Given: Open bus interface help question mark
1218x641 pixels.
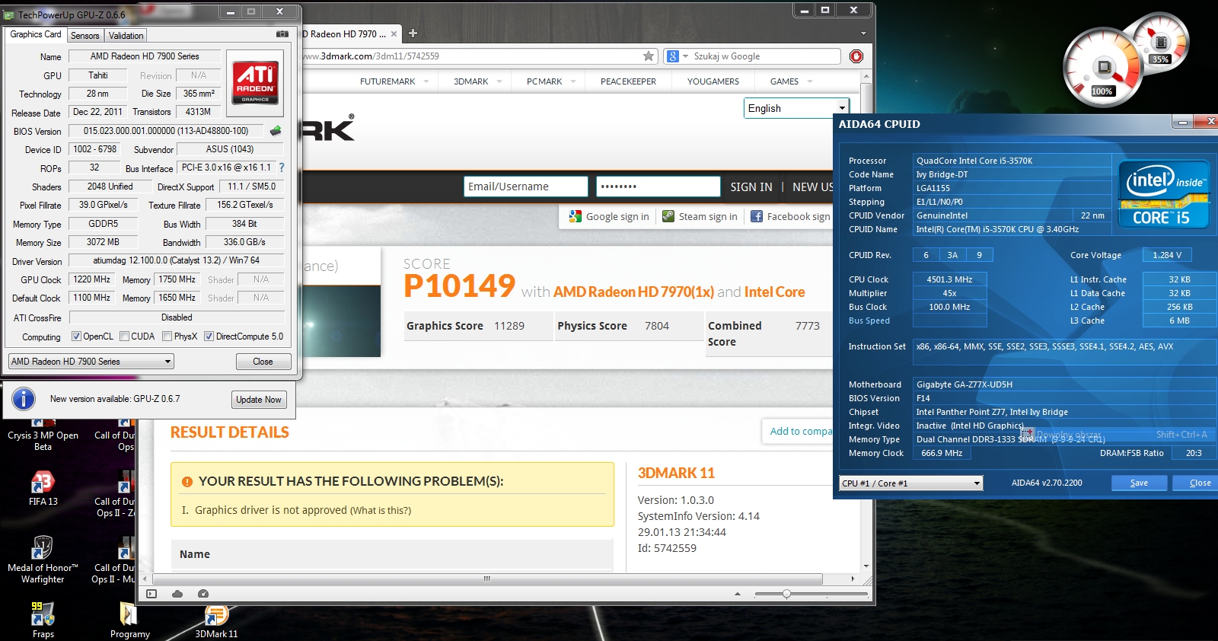Looking at the screenshot, I should [x=282, y=167].
